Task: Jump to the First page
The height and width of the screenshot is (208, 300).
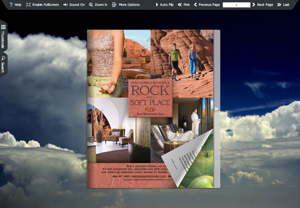Action: (184, 5)
